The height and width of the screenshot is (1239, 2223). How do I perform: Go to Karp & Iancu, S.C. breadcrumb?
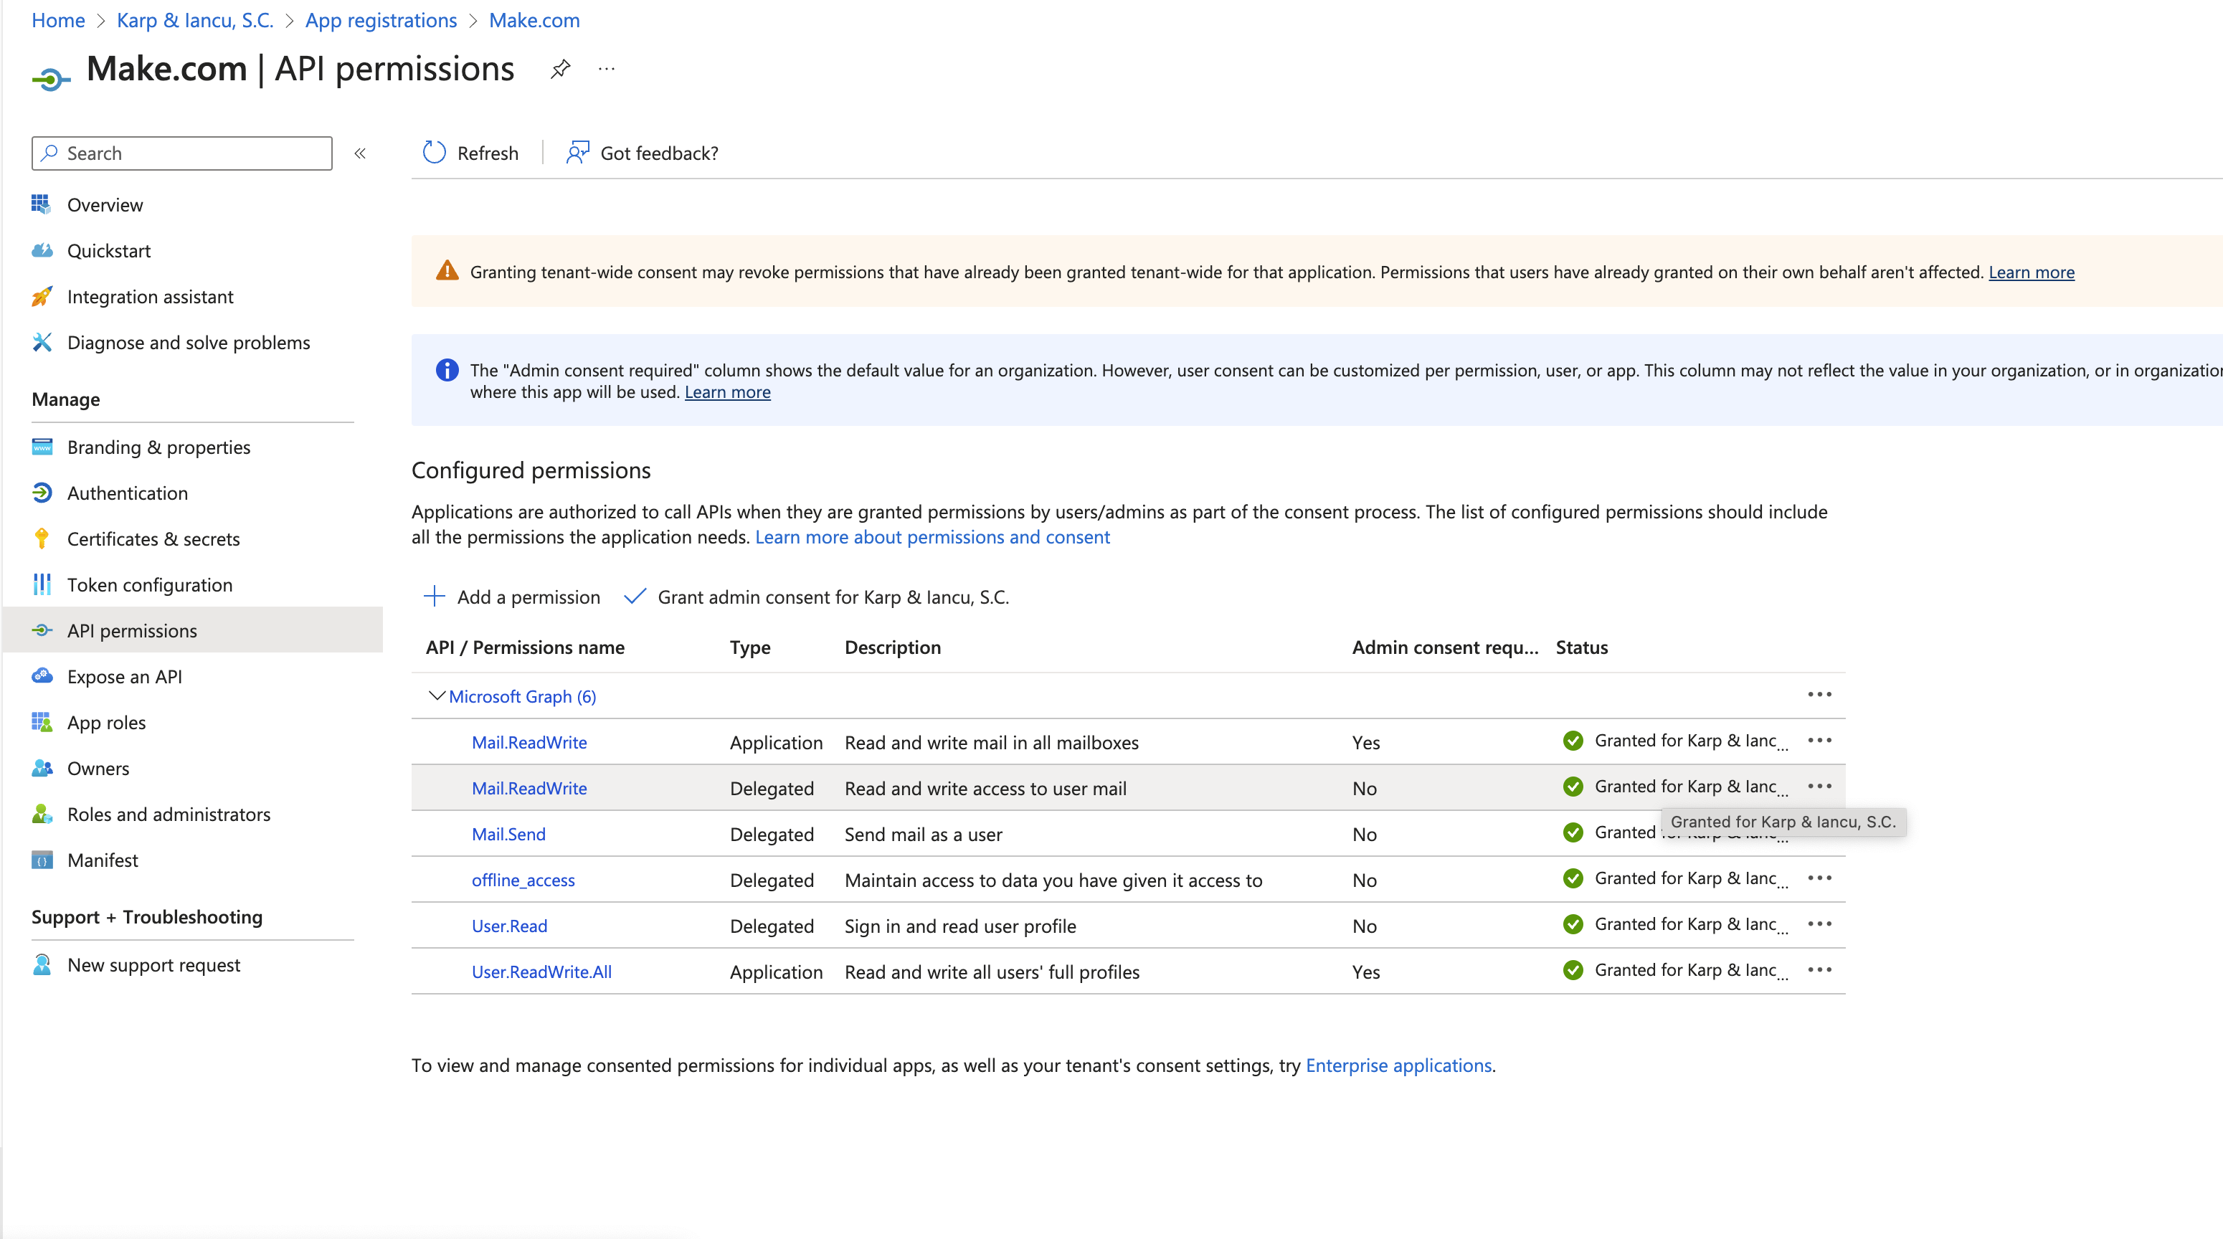coord(195,20)
